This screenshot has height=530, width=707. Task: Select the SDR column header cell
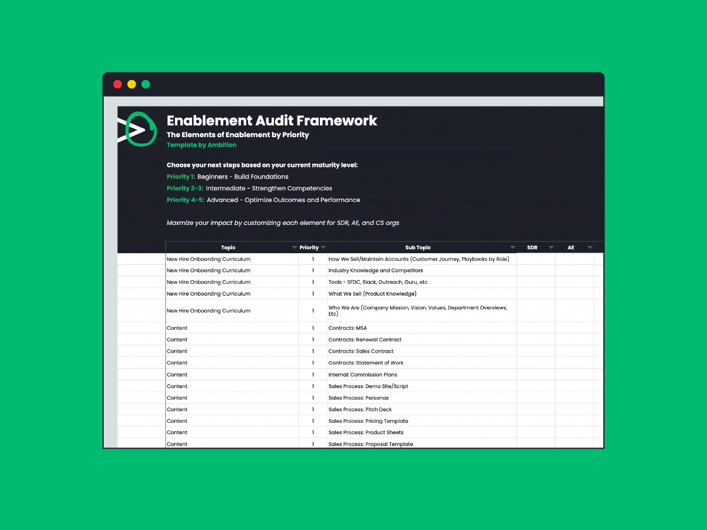coord(532,247)
